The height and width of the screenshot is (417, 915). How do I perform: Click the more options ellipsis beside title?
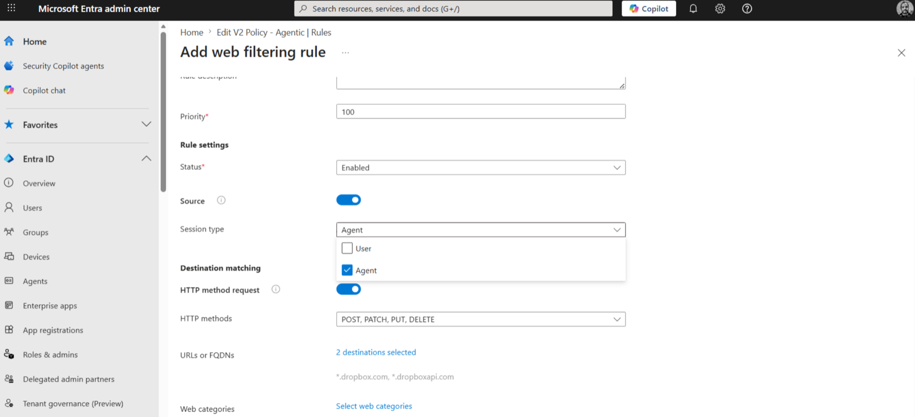point(345,53)
